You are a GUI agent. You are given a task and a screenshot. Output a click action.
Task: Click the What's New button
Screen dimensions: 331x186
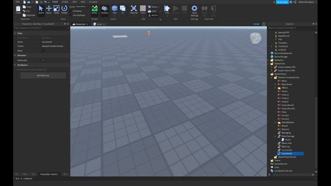click(282, 2)
